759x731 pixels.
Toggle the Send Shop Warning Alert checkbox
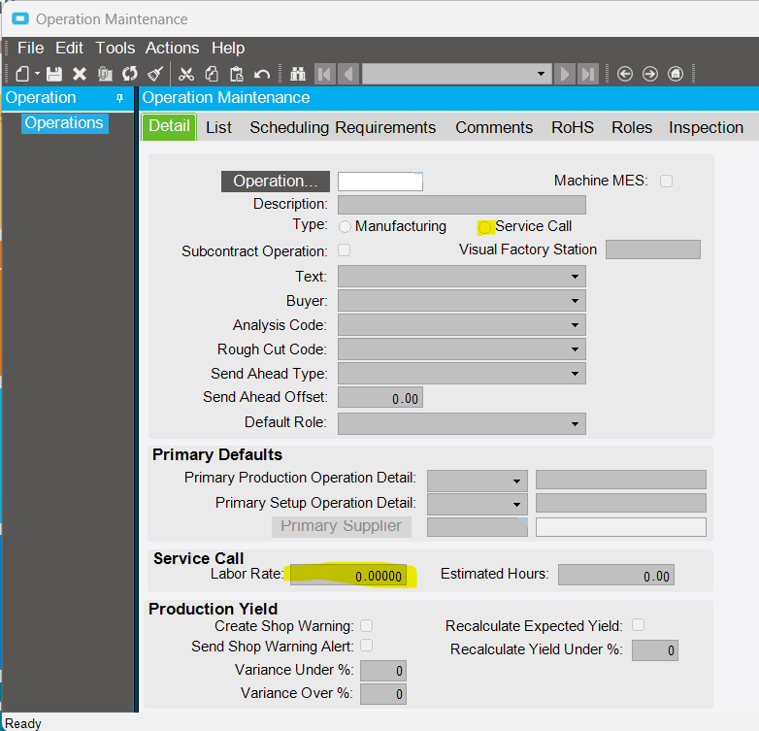pos(367,646)
